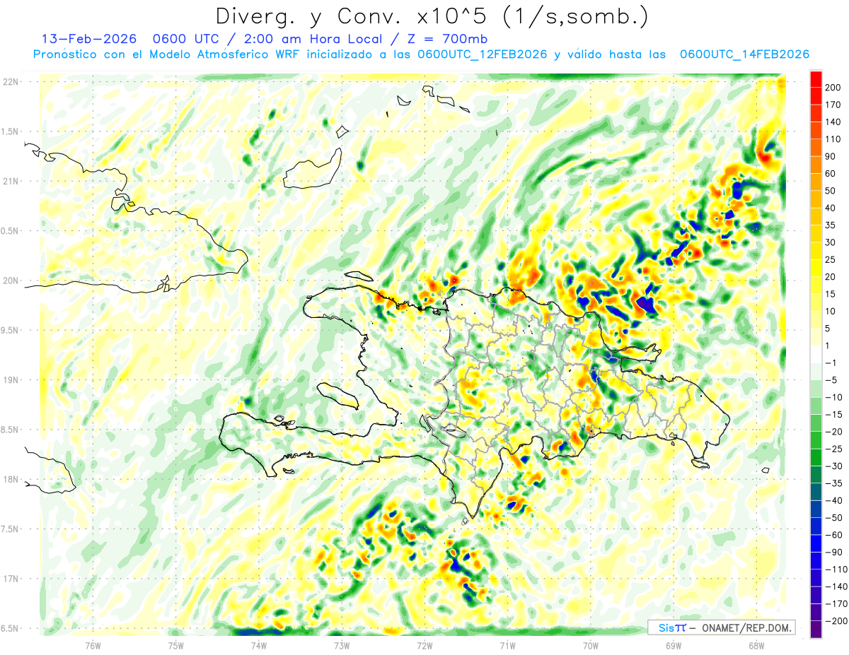Click the positive "40" color scale value

pos(831,208)
